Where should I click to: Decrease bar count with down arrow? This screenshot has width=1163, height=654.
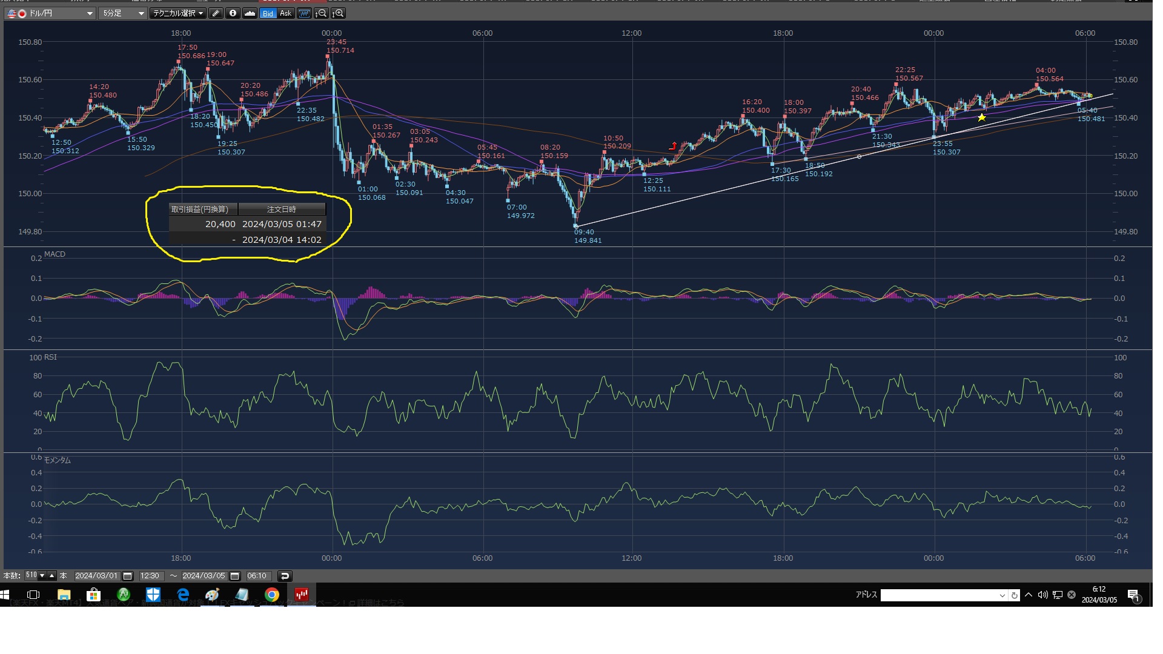[42, 576]
